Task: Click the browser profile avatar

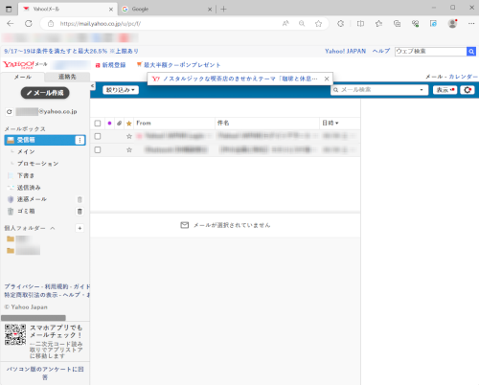Action: point(452,23)
